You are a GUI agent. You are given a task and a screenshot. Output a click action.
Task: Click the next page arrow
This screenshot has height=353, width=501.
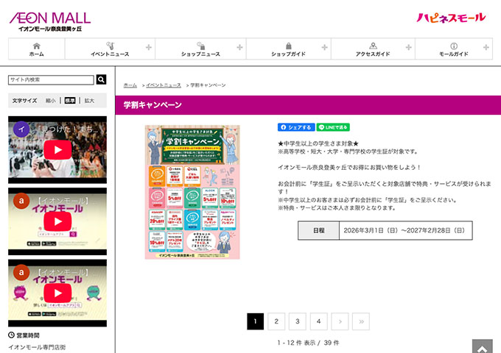[340, 321]
